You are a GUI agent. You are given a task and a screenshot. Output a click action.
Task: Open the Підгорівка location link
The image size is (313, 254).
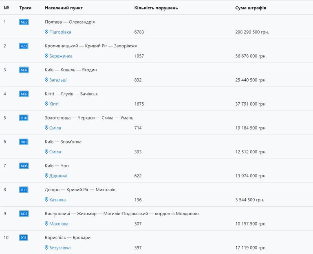(x=60, y=32)
